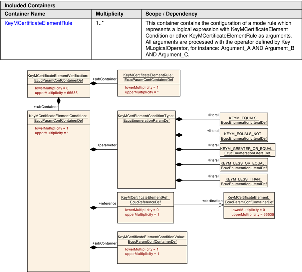Click '+literal' label beside KEYM_LESS_THAN
The image size is (302, 272).
tap(213, 176)
